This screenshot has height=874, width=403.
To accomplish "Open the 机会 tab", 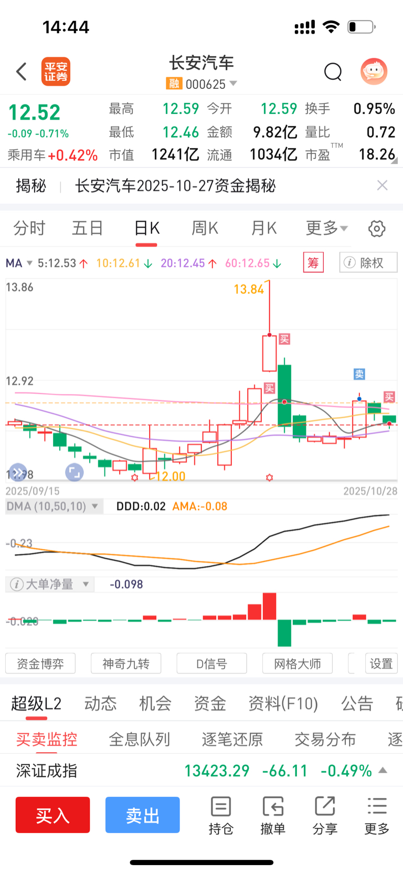I will [155, 703].
